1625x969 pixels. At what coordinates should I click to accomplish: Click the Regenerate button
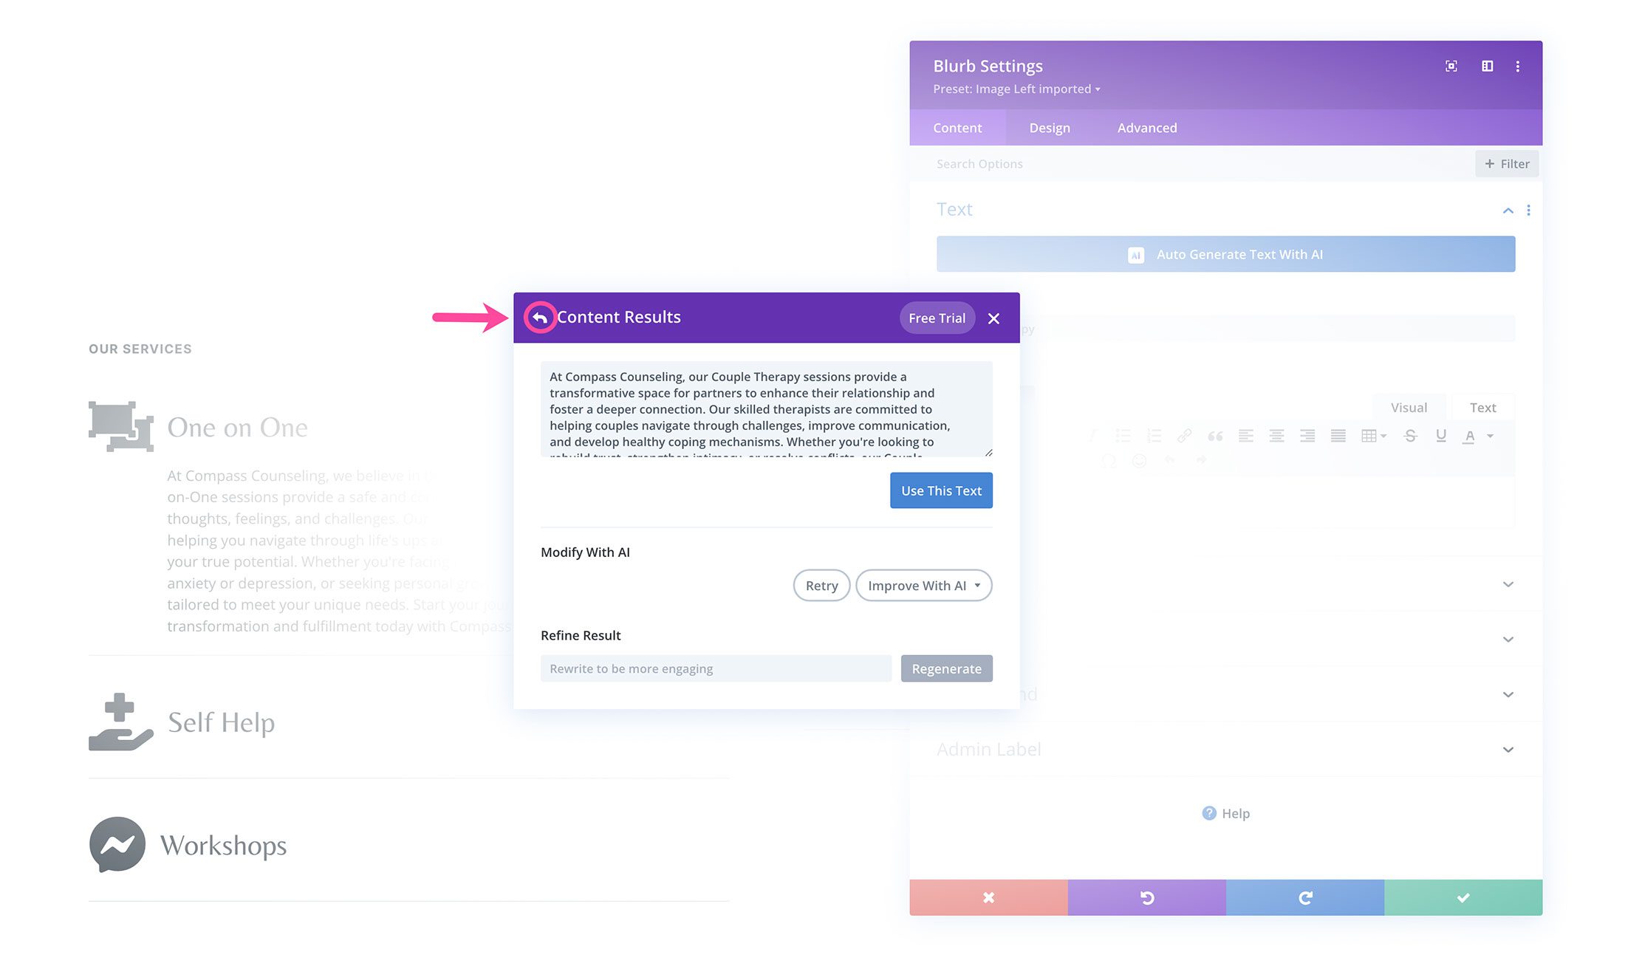pos(947,668)
